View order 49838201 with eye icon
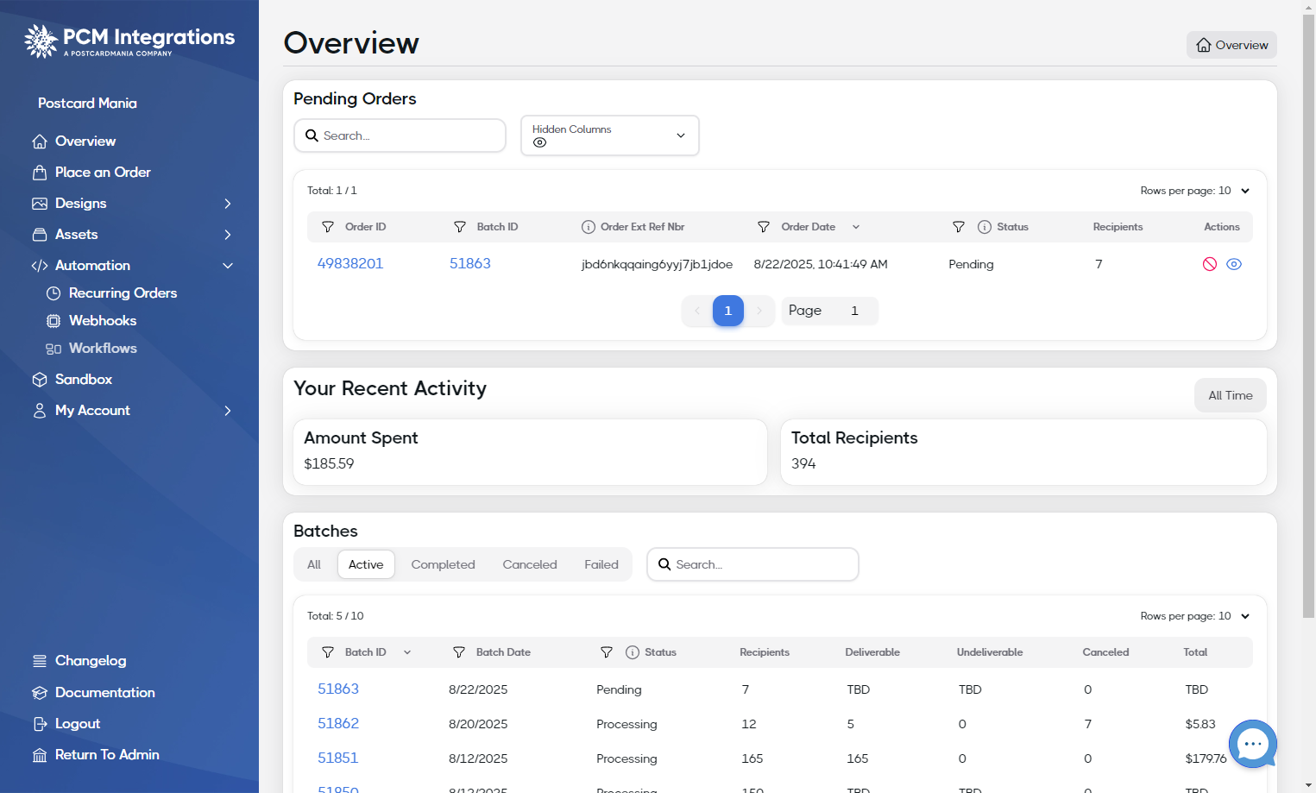The width and height of the screenshot is (1316, 793). click(1234, 264)
